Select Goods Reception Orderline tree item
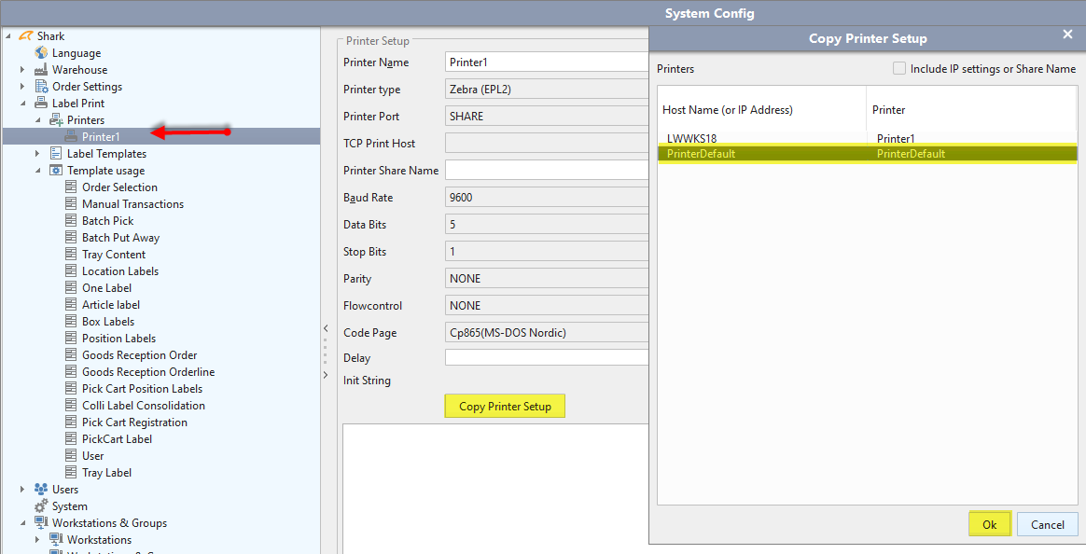This screenshot has width=1086, height=554. [x=148, y=372]
